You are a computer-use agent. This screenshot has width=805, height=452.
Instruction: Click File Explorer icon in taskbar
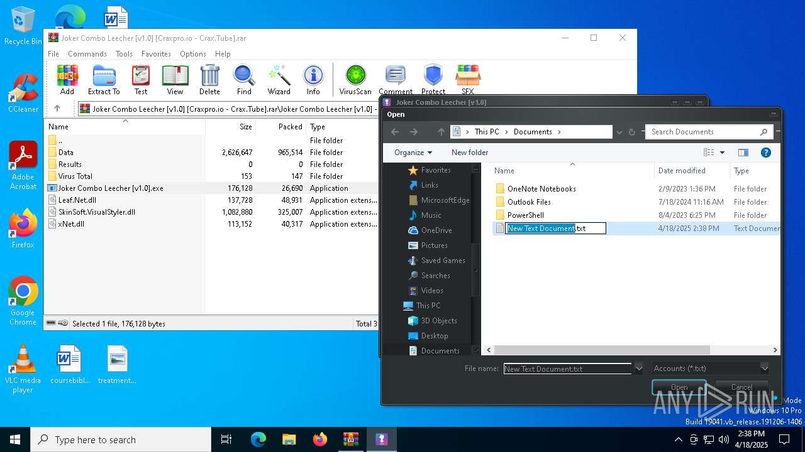click(x=289, y=439)
